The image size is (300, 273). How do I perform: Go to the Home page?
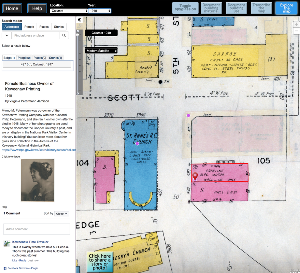(x=12, y=9)
